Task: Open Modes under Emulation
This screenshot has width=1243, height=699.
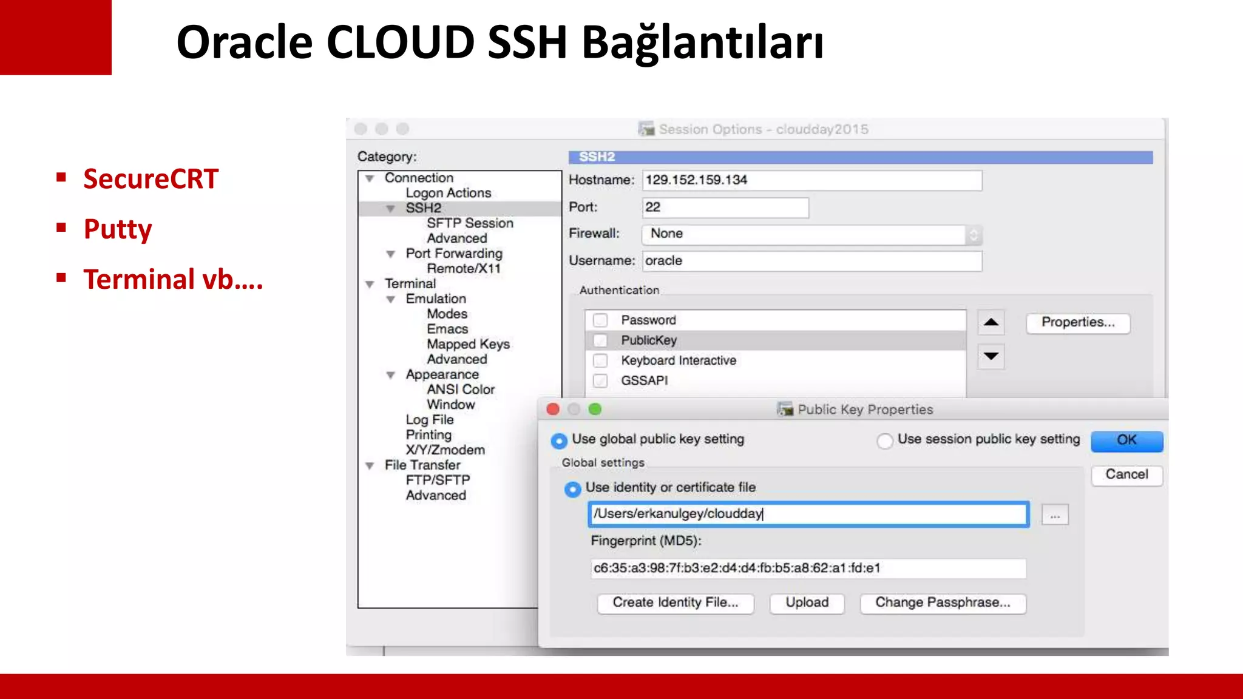Action: (447, 314)
